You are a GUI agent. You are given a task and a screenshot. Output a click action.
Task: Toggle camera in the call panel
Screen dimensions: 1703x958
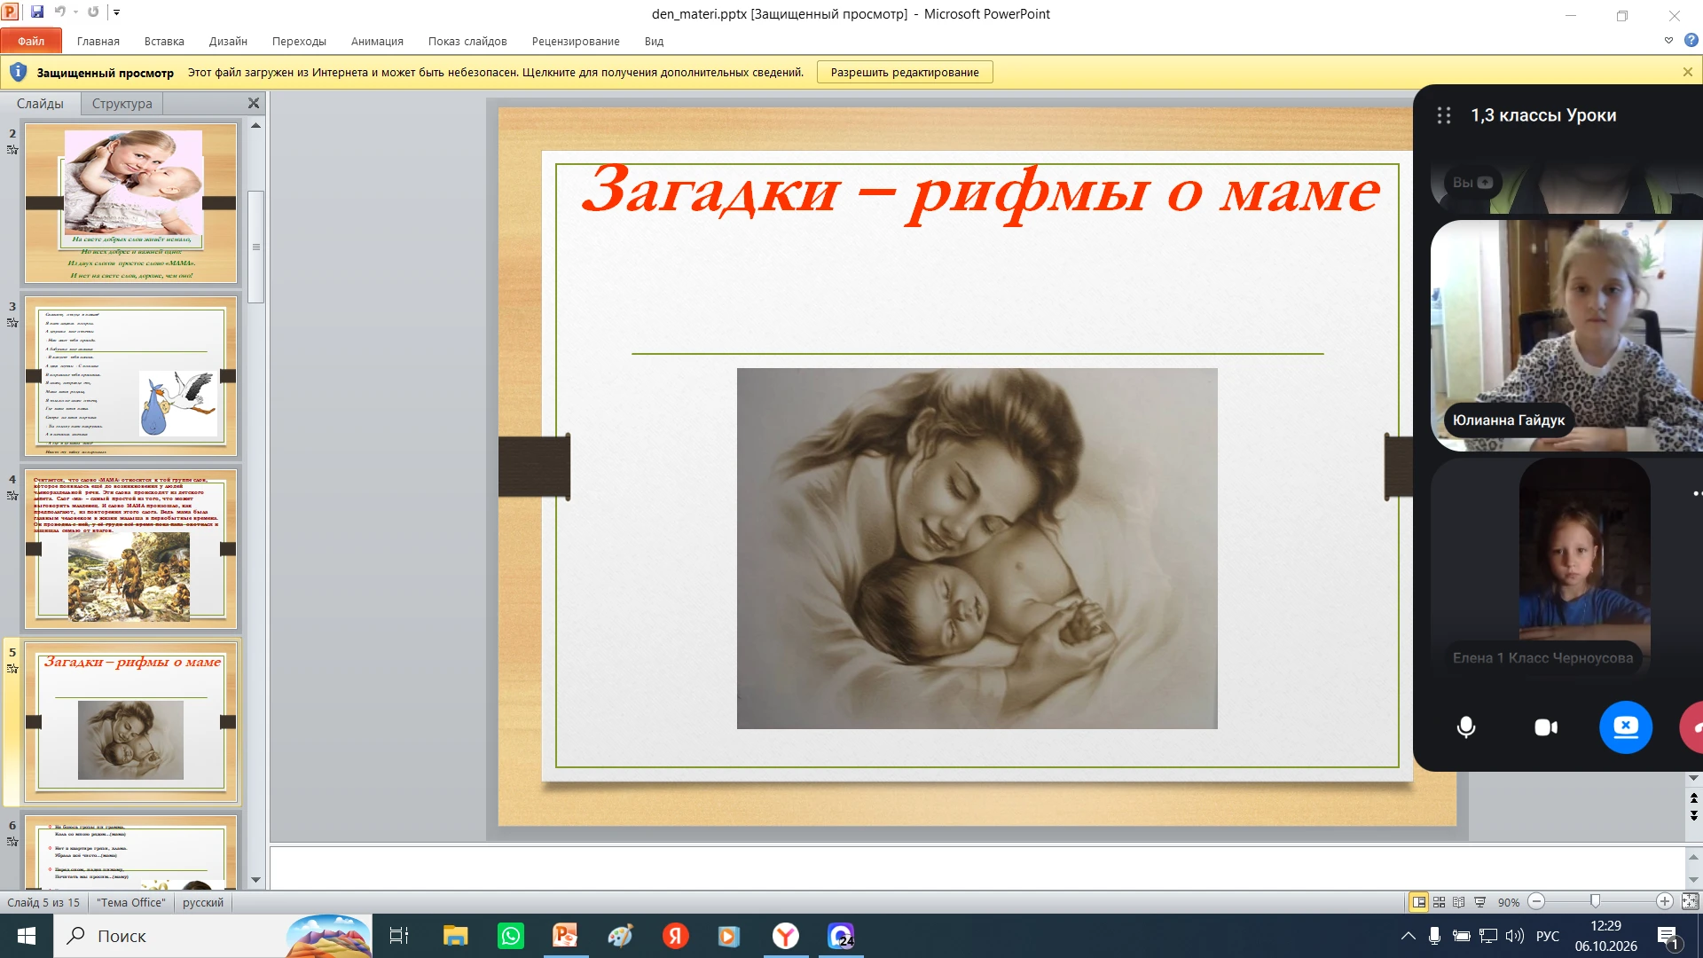pos(1546,727)
